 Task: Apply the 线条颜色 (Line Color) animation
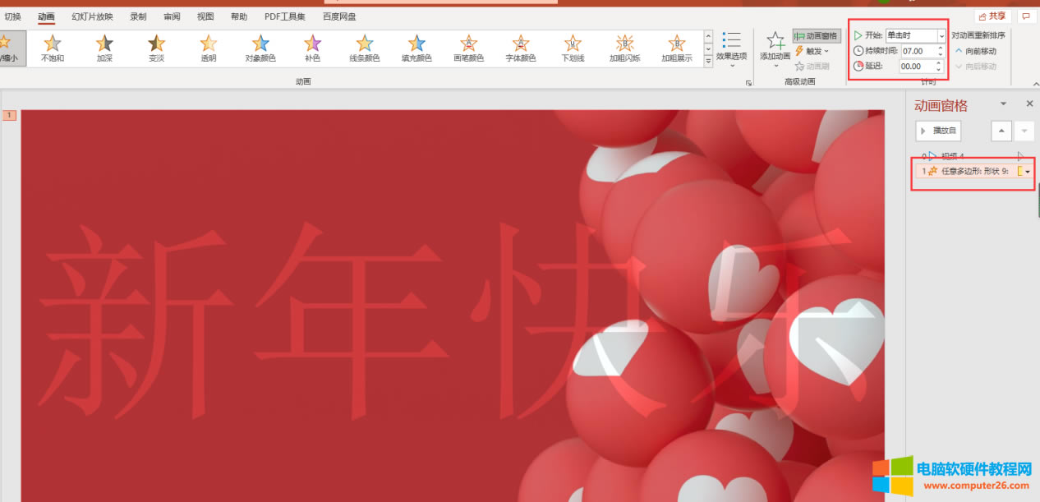click(x=365, y=48)
